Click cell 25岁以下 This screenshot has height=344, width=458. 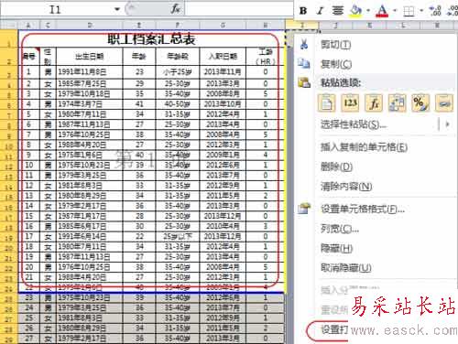click(178, 236)
